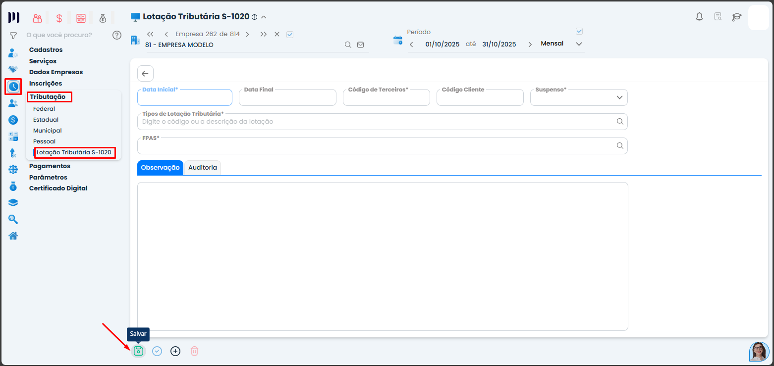
Task: Click the FPAS search field
Action: (383, 146)
